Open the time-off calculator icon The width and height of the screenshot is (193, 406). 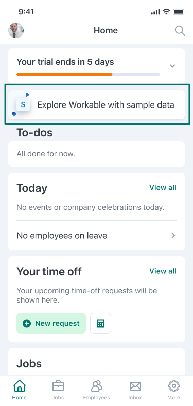tap(100, 323)
